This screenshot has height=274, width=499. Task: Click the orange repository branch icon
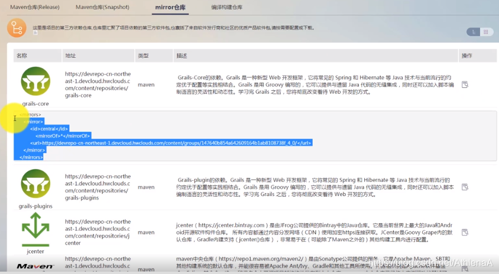tap(17, 28)
